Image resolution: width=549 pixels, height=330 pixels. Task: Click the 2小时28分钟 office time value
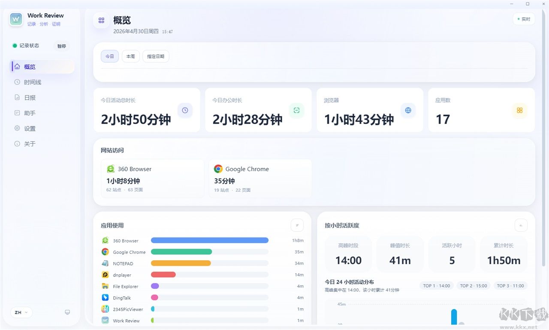247,119
